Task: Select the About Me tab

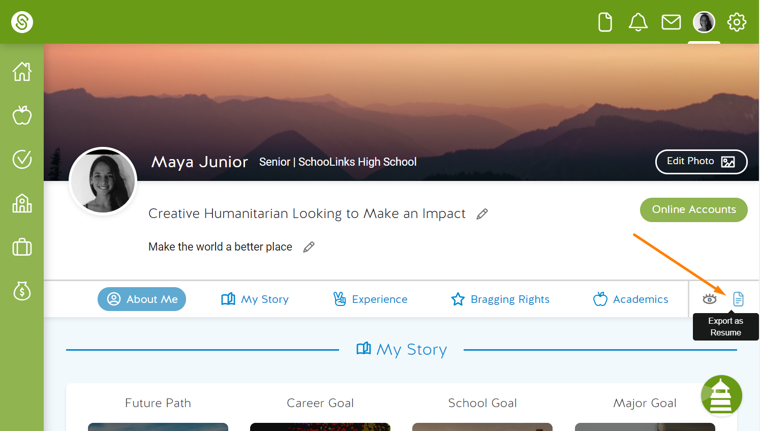Action: (142, 299)
